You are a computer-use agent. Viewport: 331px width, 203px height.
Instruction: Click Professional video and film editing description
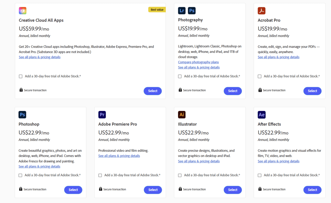(123, 150)
